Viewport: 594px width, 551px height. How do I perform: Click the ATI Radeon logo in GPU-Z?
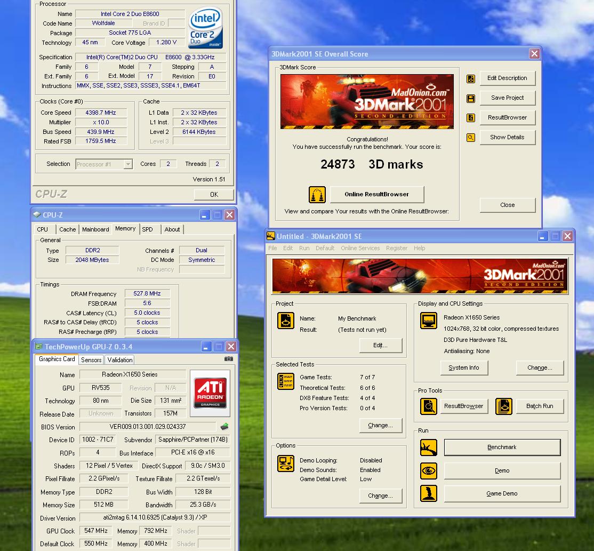coord(210,392)
